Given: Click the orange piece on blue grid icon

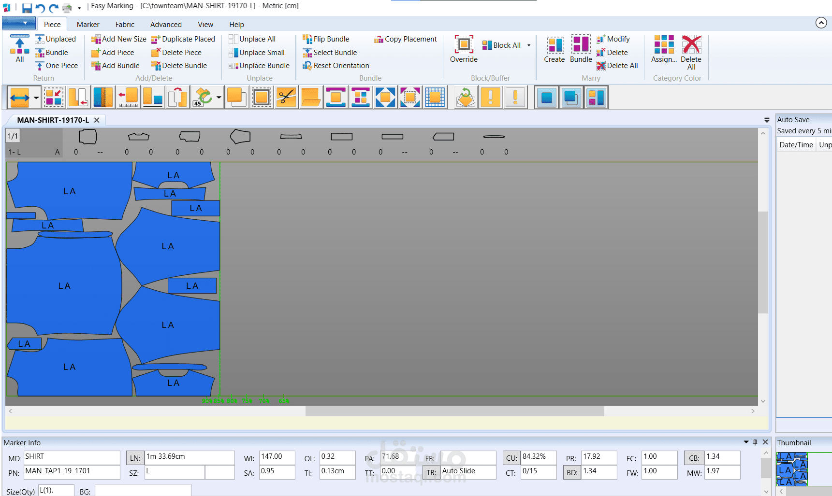Looking at the screenshot, I should point(435,98).
